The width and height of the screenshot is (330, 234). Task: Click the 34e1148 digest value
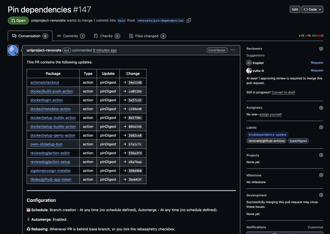pyautogui.click(x=135, y=82)
